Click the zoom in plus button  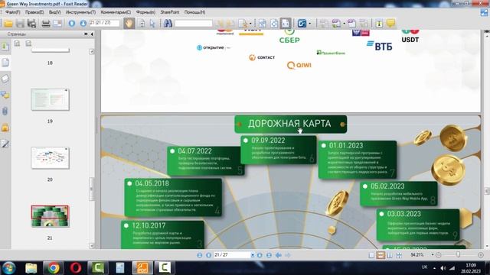point(481,255)
